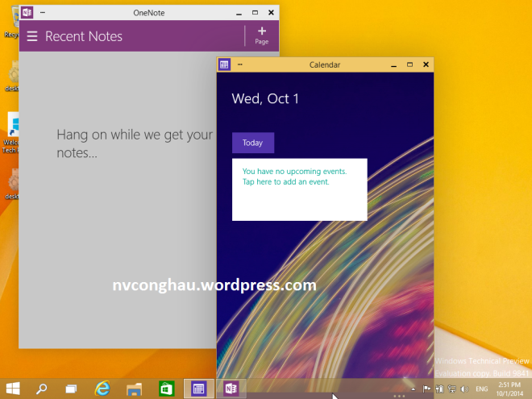Viewport: 532px width, 399px height.
Task: Open Task View from the taskbar
Action: click(x=71, y=389)
